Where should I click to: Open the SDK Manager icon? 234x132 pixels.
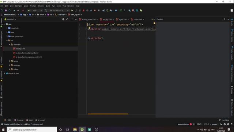point(111,11)
